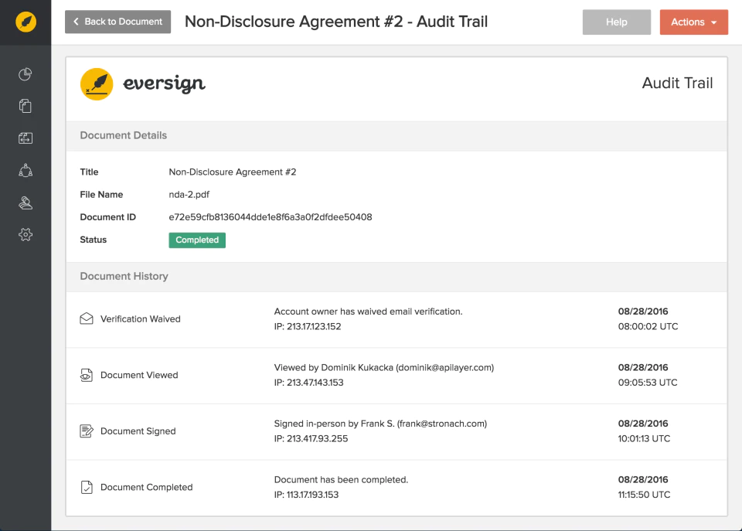The width and height of the screenshot is (742, 531).
Task: Open the settings gear icon in sidebar
Action: pos(26,235)
